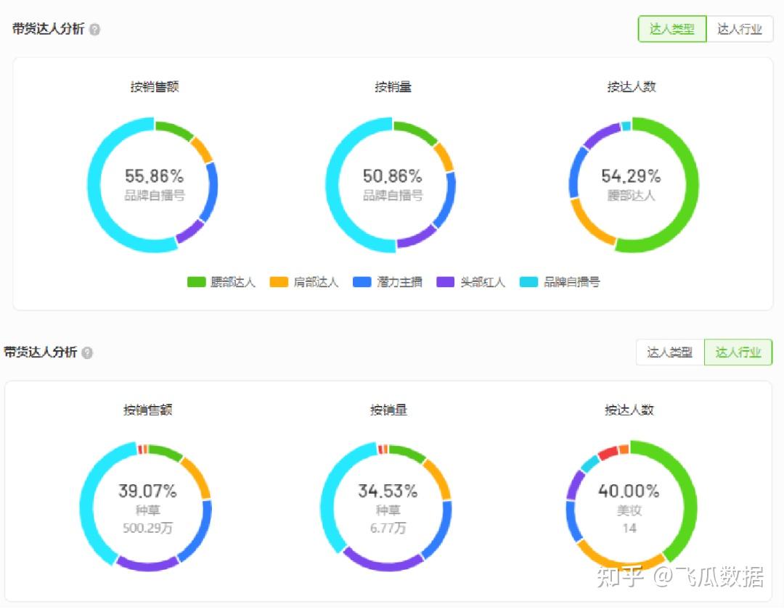784x609 pixels.
Task: Select 达人类型 tab in top panel
Action: [x=671, y=29]
